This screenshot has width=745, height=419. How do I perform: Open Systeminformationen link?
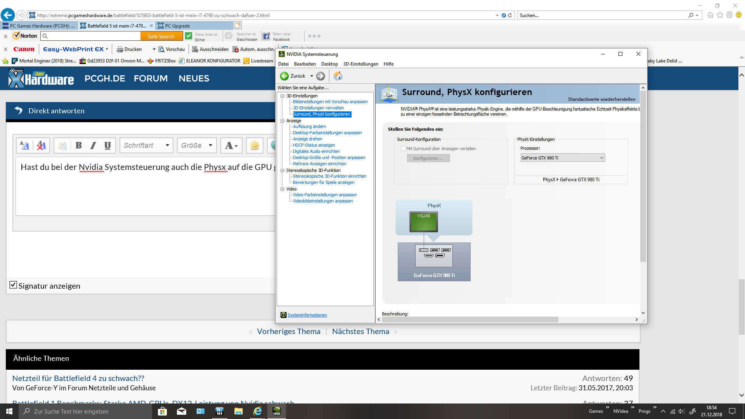307,315
